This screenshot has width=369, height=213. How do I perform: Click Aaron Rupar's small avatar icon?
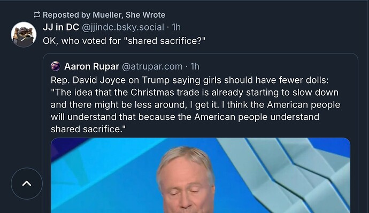56,66
